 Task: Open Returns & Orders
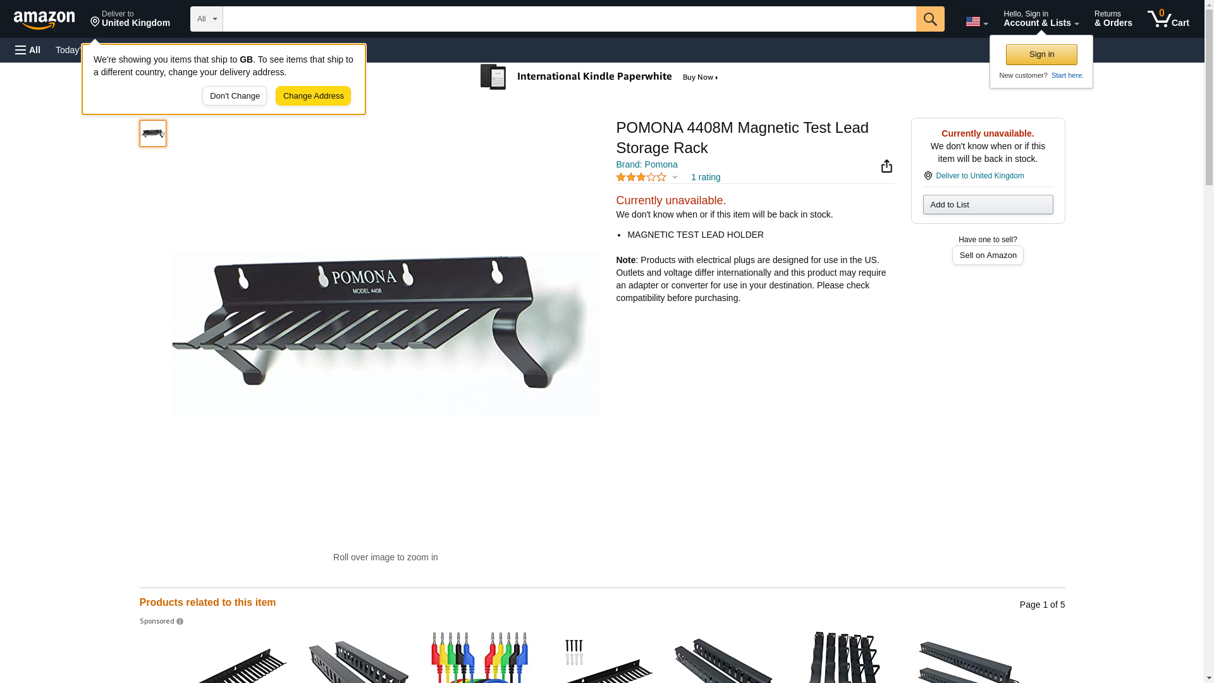[1113, 18]
